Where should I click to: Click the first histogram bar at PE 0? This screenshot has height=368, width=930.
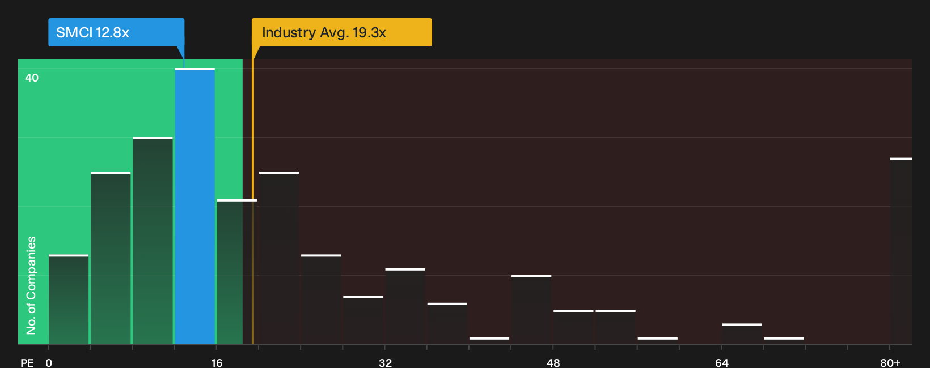point(69,300)
